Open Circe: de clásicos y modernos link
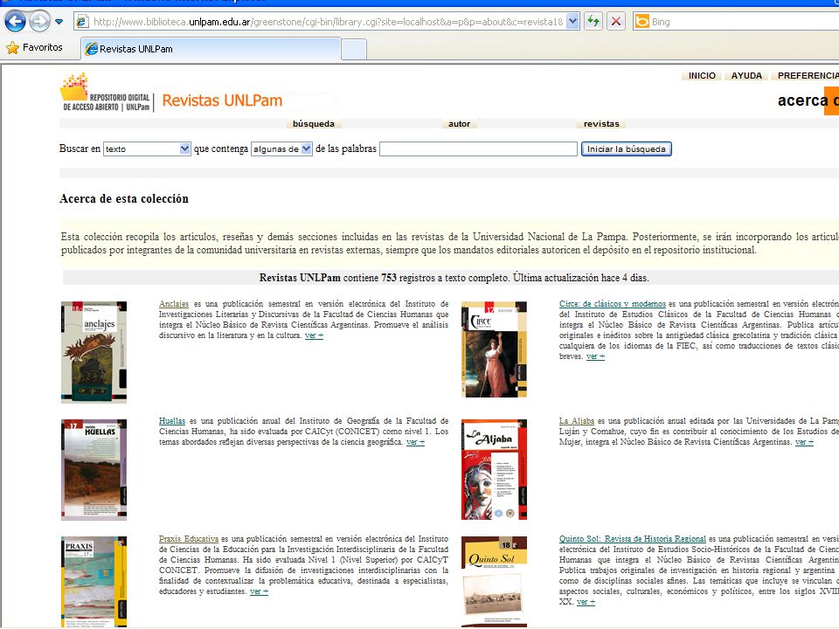 click(613, 304)
